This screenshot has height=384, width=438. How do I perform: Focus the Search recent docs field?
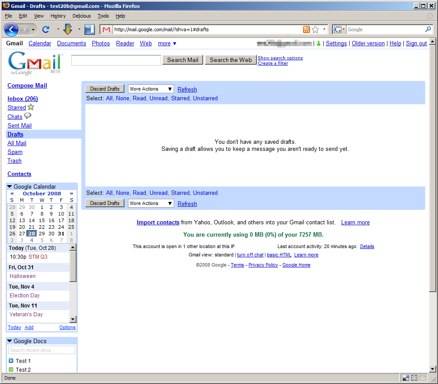click(42, 350)
